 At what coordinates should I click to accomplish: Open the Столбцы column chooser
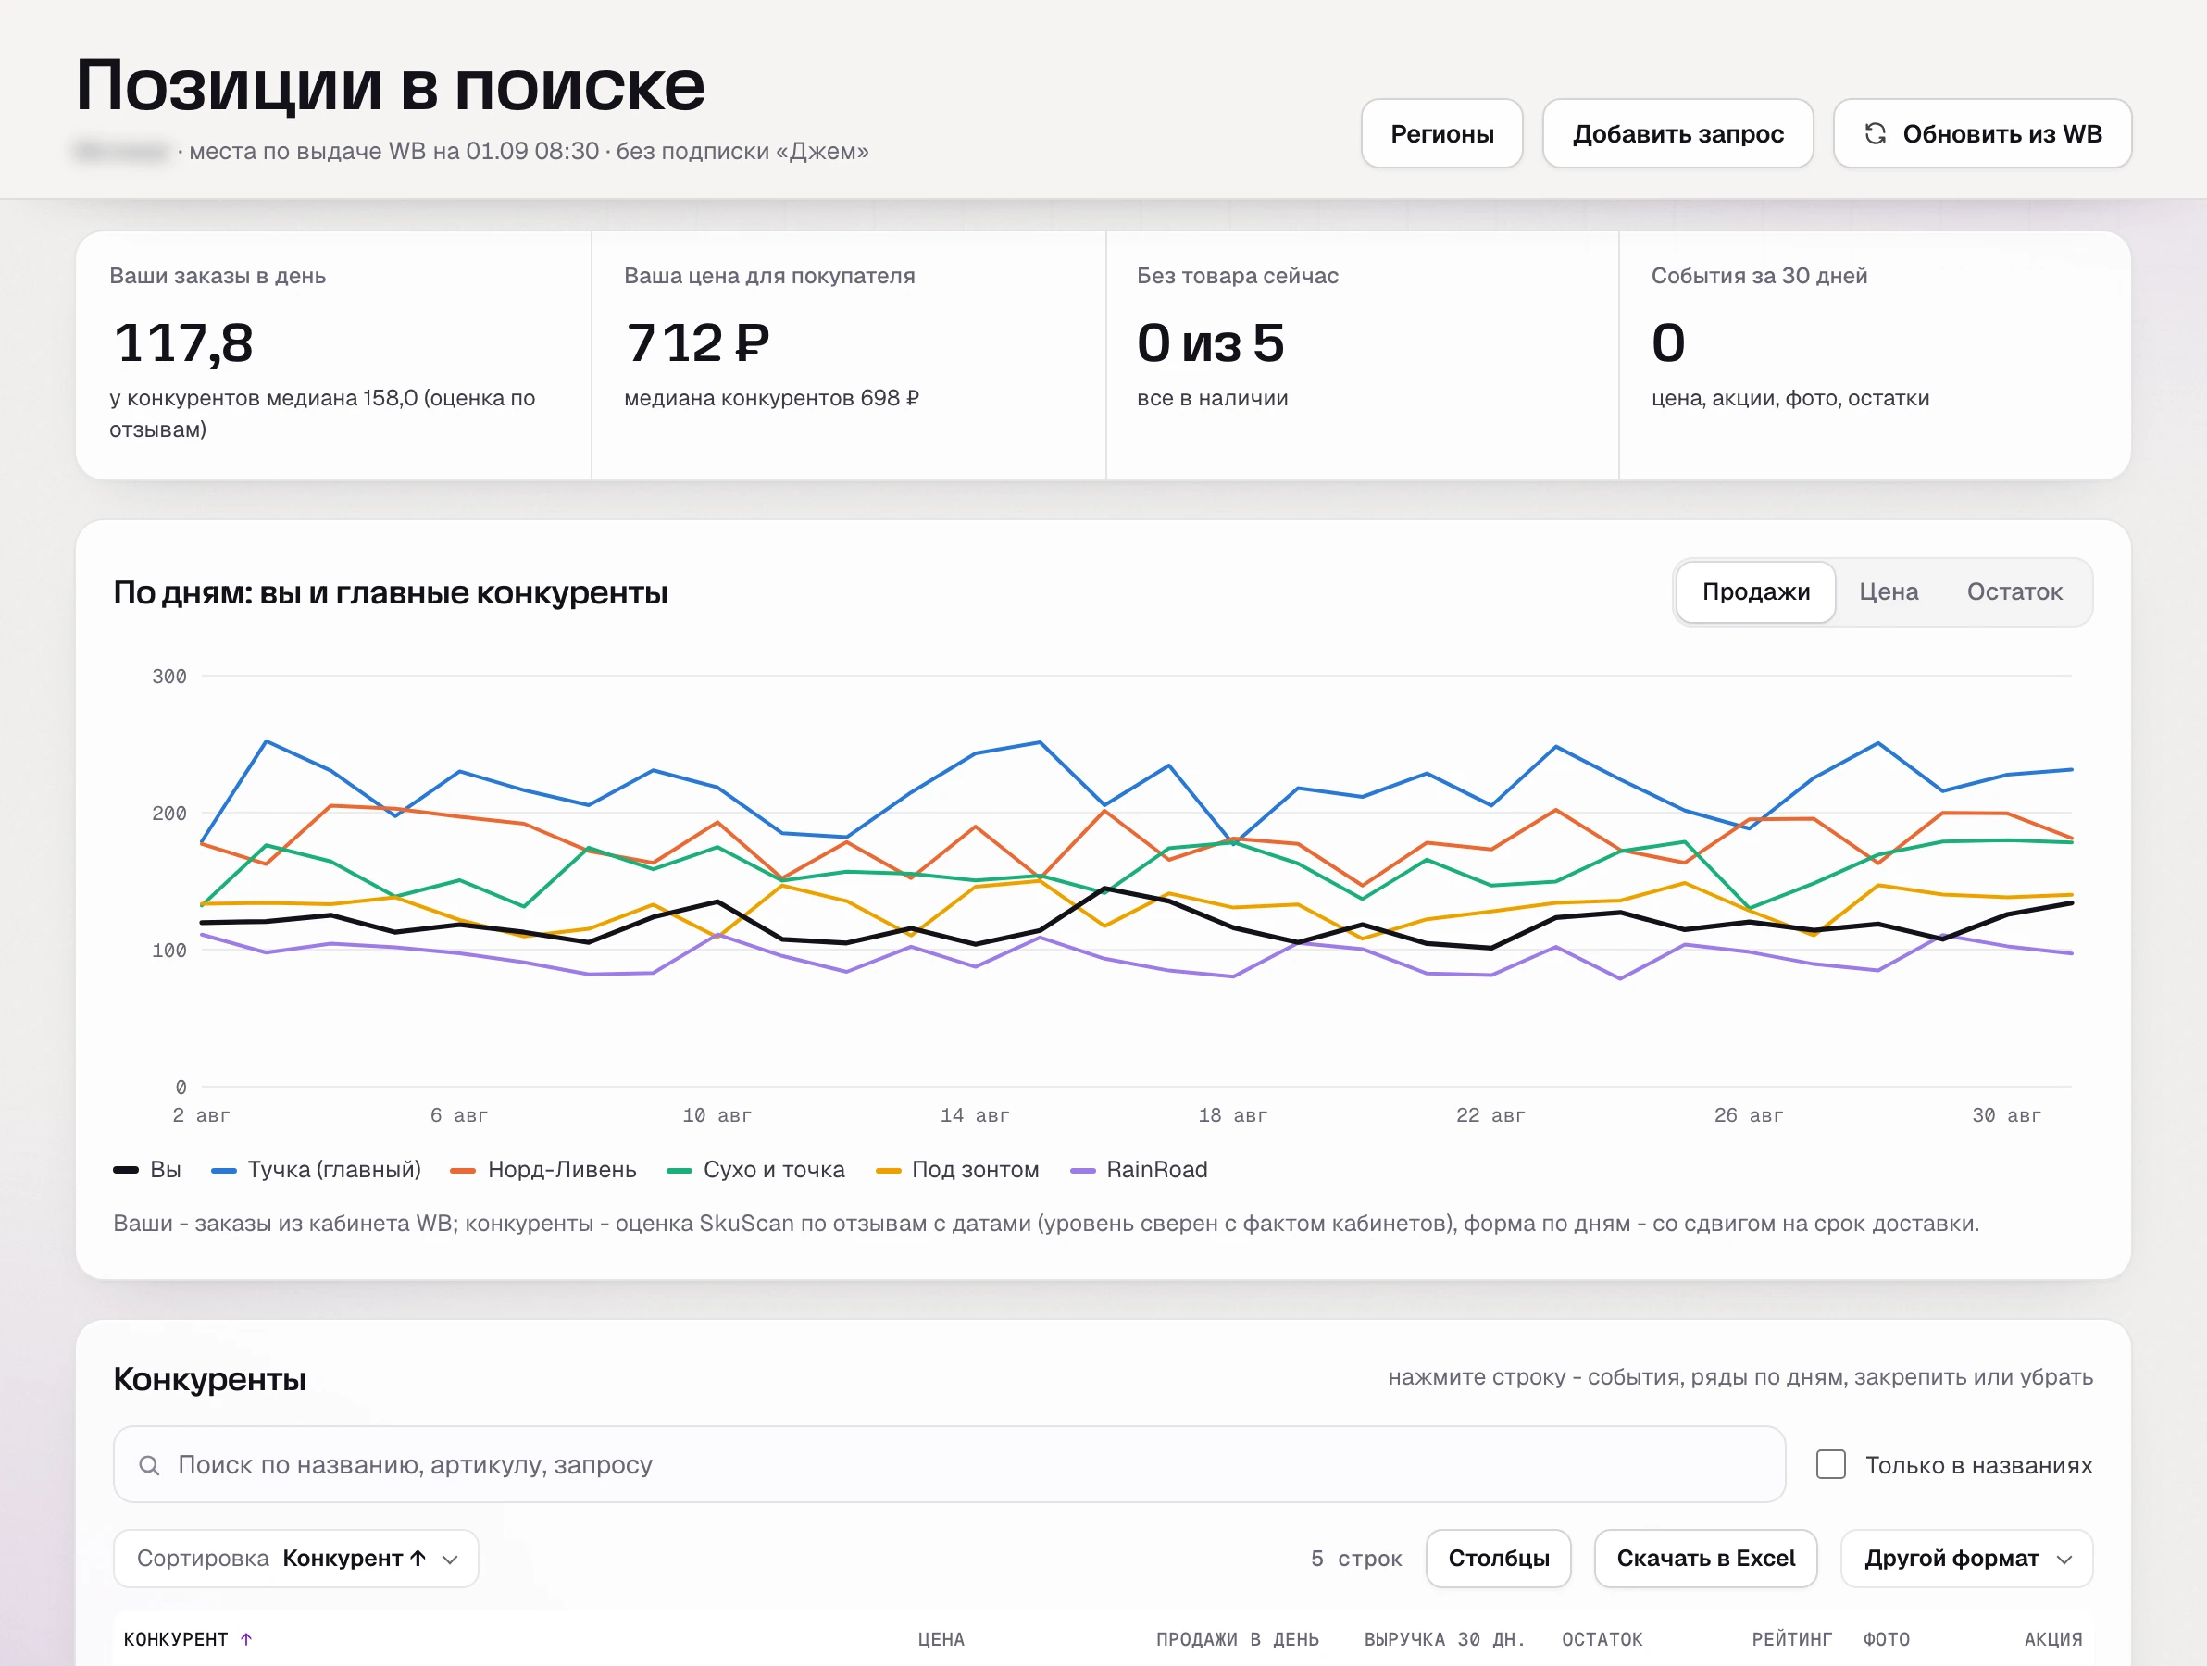tap(1499, 1559)
